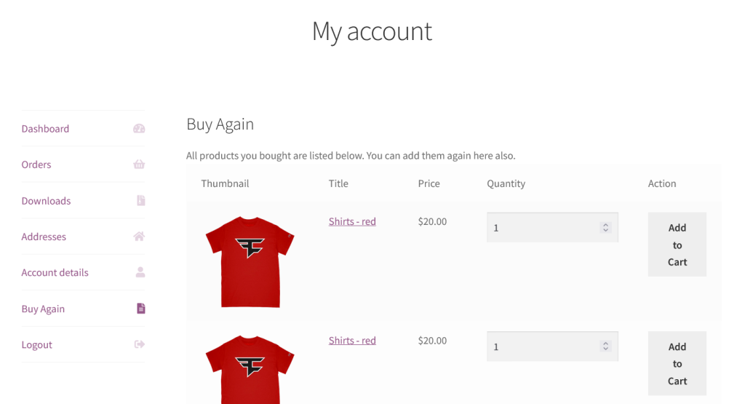The height and width of the screenshot is (404, 745).
Task: Go to Orders in sidebar
Action: click(36, 165)
